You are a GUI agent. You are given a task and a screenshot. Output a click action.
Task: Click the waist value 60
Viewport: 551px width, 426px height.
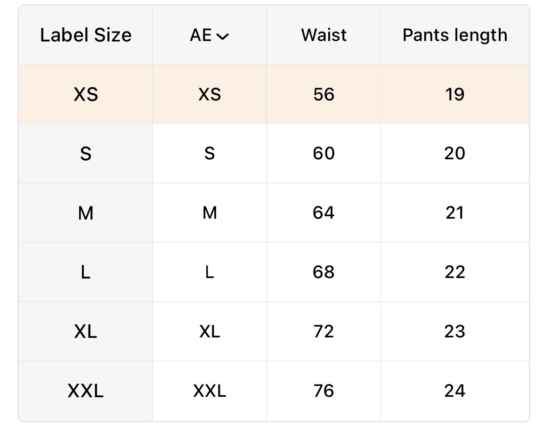pos(324,154)
